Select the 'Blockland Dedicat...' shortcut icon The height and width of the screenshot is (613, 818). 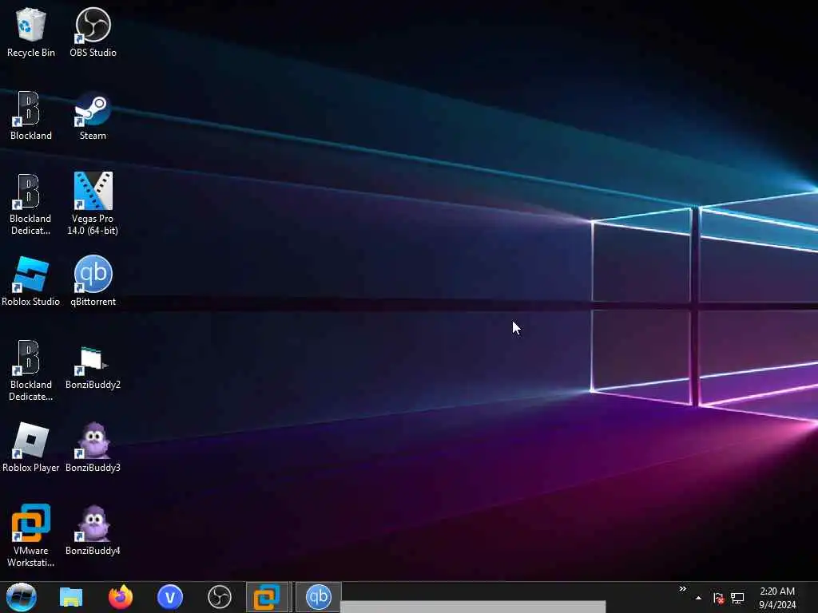pos(31,204)
